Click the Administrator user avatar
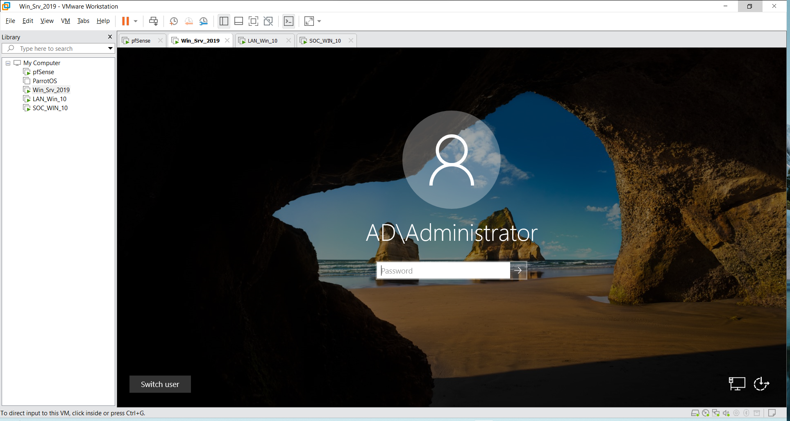 [x=452, y=160]
